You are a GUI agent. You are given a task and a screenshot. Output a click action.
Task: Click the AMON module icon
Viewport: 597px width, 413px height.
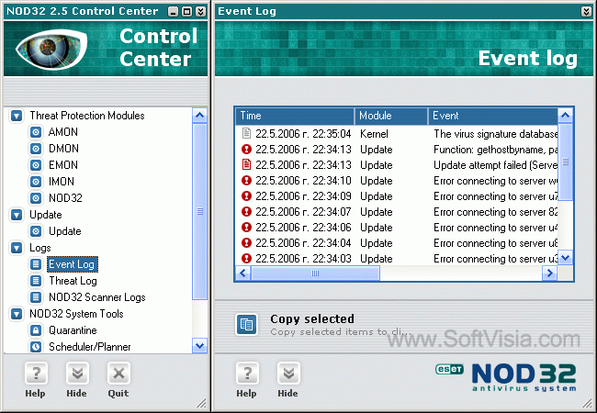(x=36, y=132)
